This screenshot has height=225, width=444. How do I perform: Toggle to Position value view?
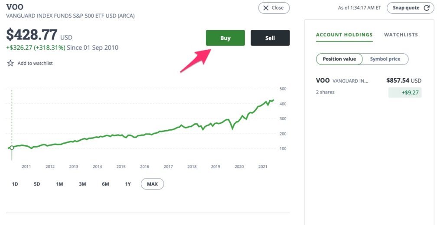point(339,59)
